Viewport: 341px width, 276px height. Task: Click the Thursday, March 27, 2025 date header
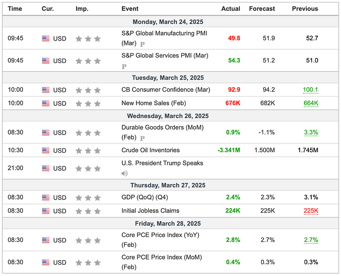[x=168, y=185]
